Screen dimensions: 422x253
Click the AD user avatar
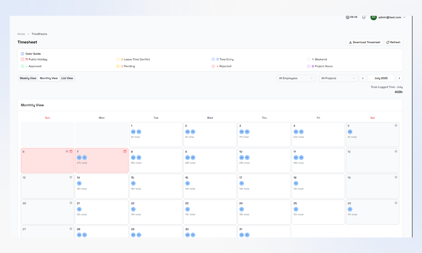(x=373, y=17)
